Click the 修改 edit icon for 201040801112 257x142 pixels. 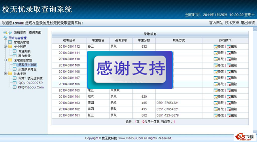tap(219, 47)
